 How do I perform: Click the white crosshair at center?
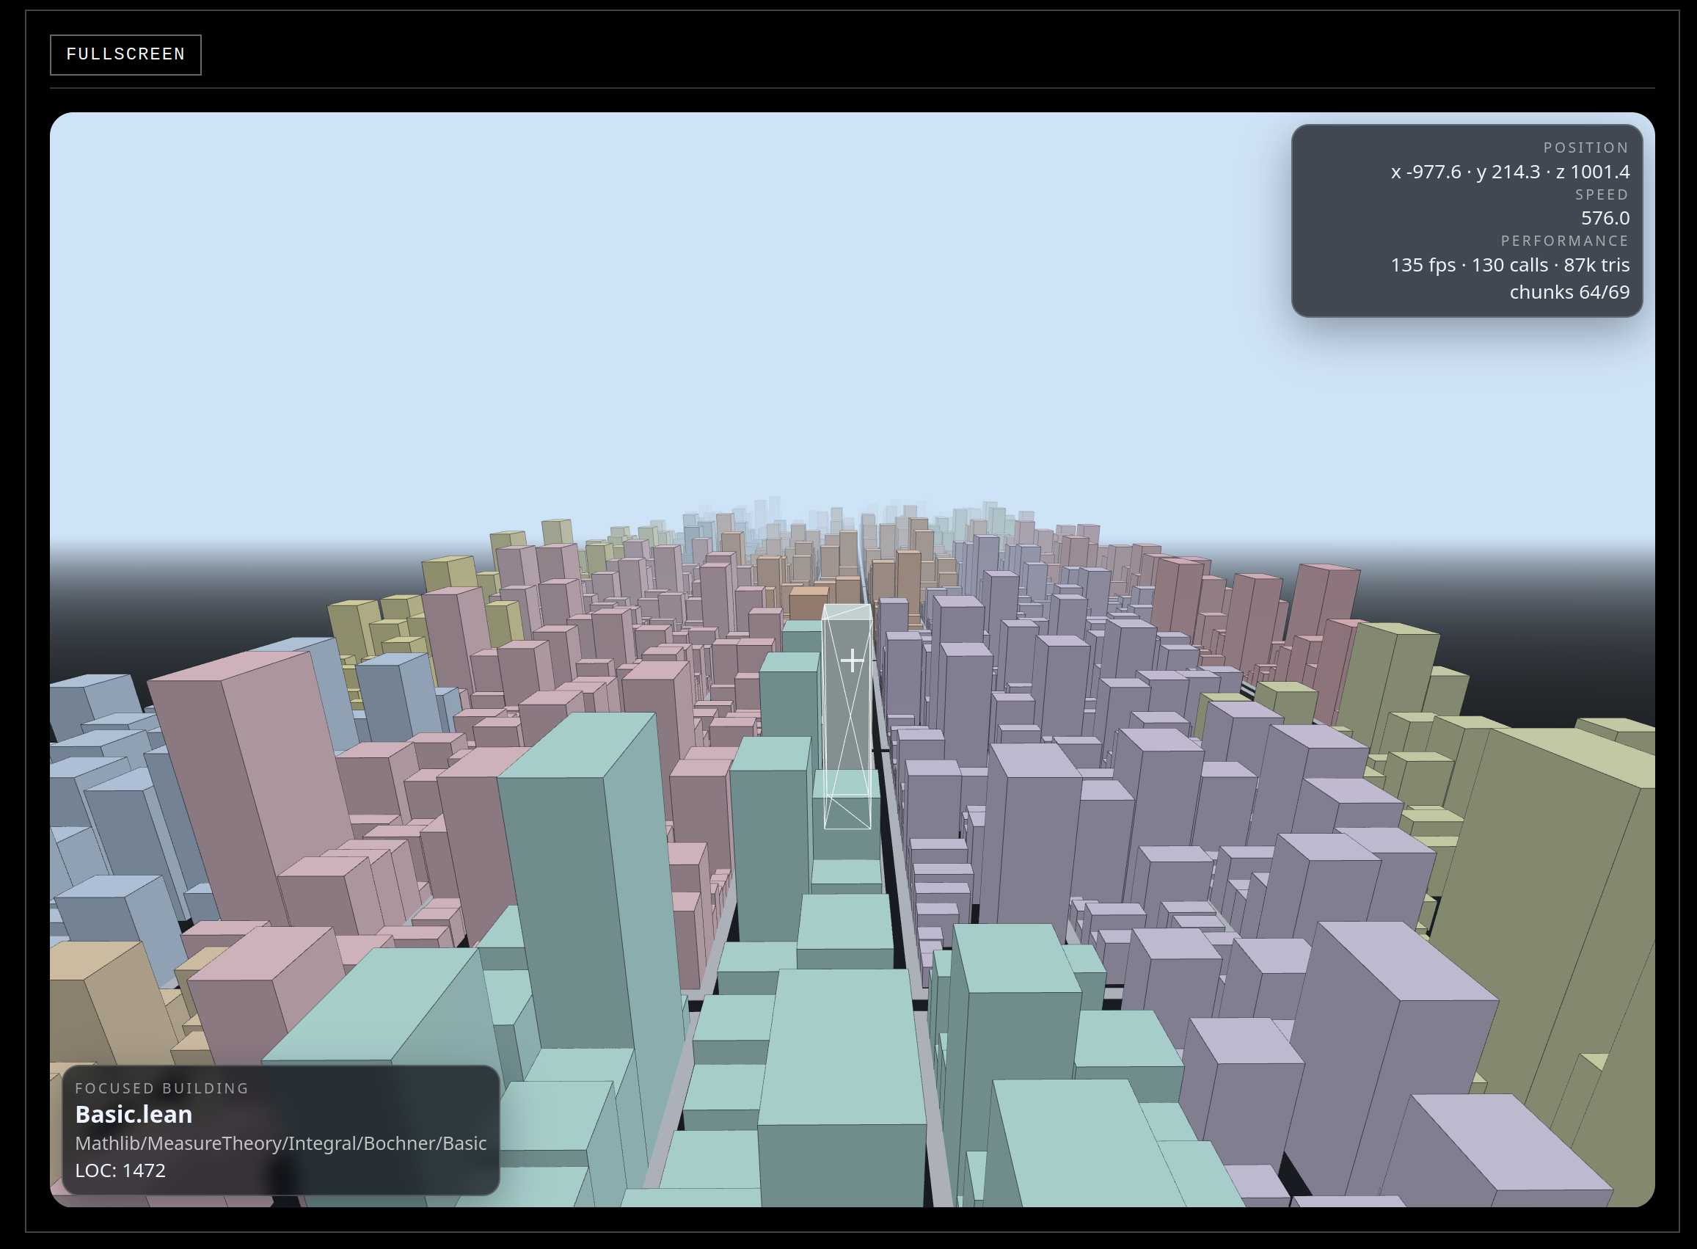[852, 660]
